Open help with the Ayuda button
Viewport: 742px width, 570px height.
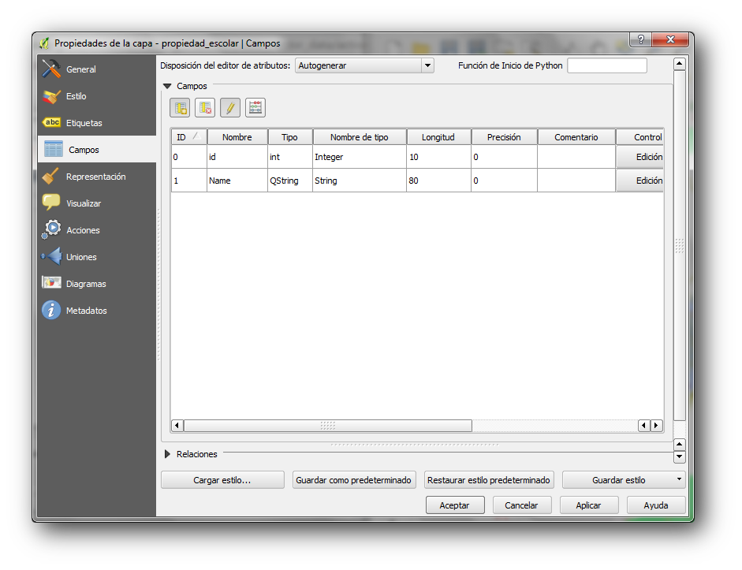(656, 505)
